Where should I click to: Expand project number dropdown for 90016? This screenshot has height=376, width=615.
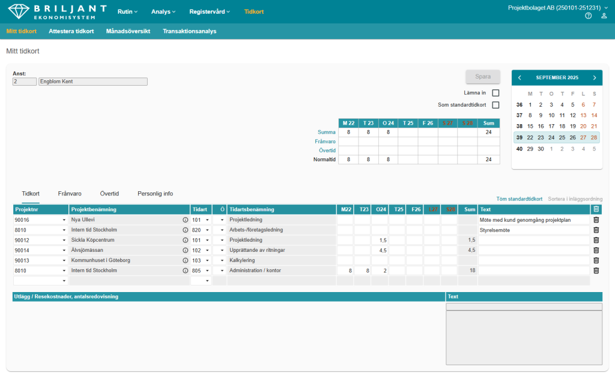[x=64, y=220]
